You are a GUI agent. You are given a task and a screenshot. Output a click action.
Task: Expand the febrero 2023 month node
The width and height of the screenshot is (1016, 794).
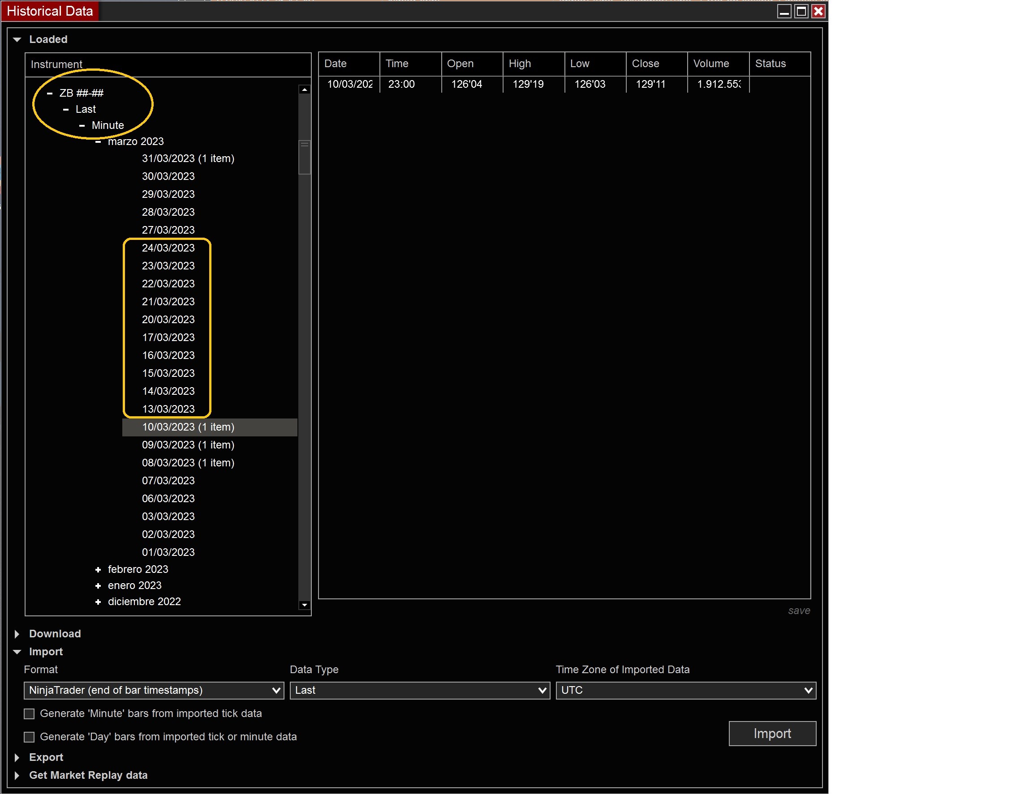click(98, 569)
